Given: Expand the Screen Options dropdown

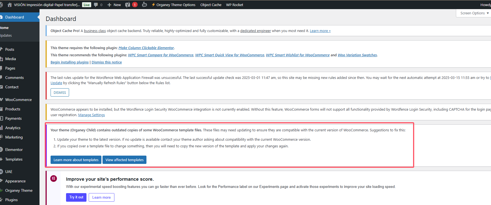Looking at the screenshot, I should [474, 13].
